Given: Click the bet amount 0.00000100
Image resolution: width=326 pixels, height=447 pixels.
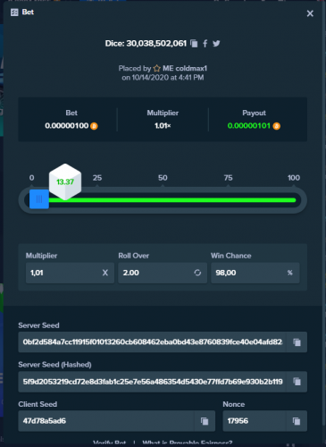Looking at the screenshot, I should click(67, 126).
